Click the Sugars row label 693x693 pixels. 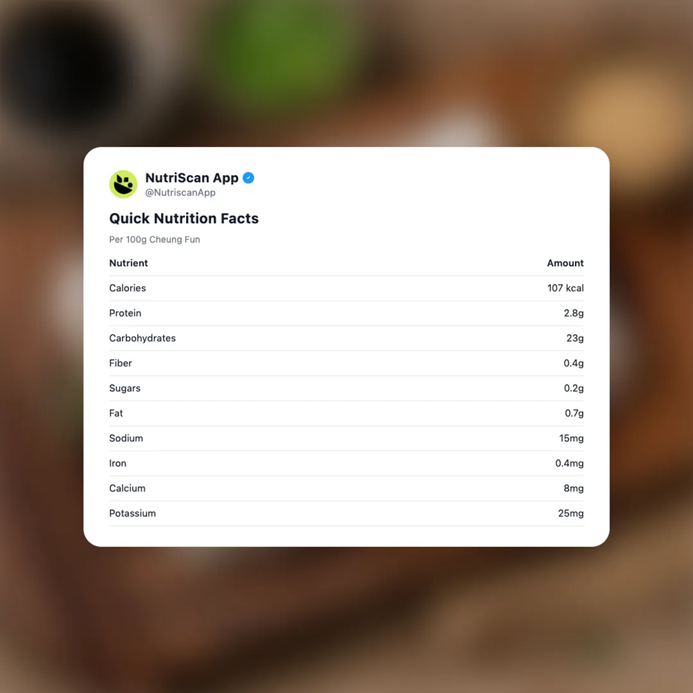point(124,388)
